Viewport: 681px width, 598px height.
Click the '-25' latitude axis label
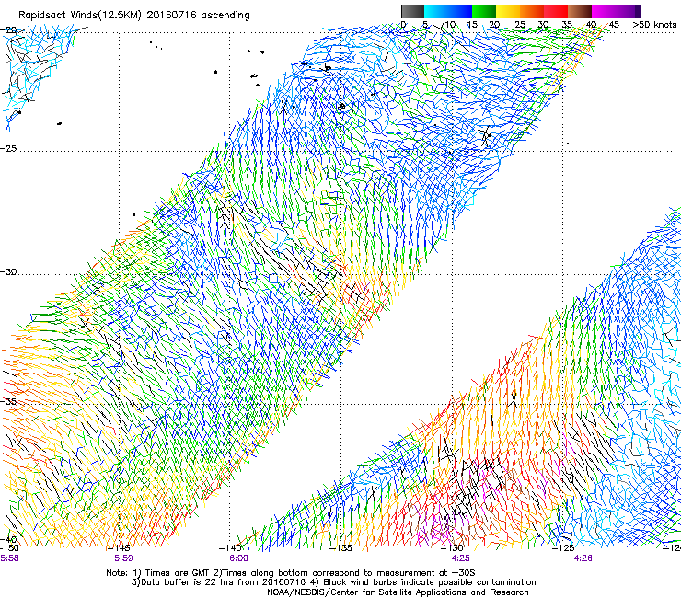point(8,148)
